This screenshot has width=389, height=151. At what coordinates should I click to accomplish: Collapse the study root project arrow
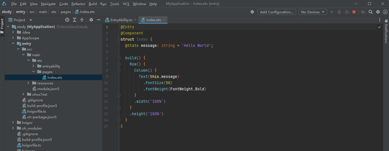pyautogui.click(x=8, y=27)
